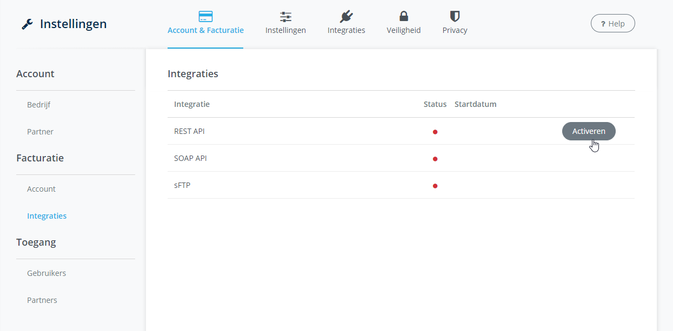
Task: Open the Help button
Action: point(612,24)
